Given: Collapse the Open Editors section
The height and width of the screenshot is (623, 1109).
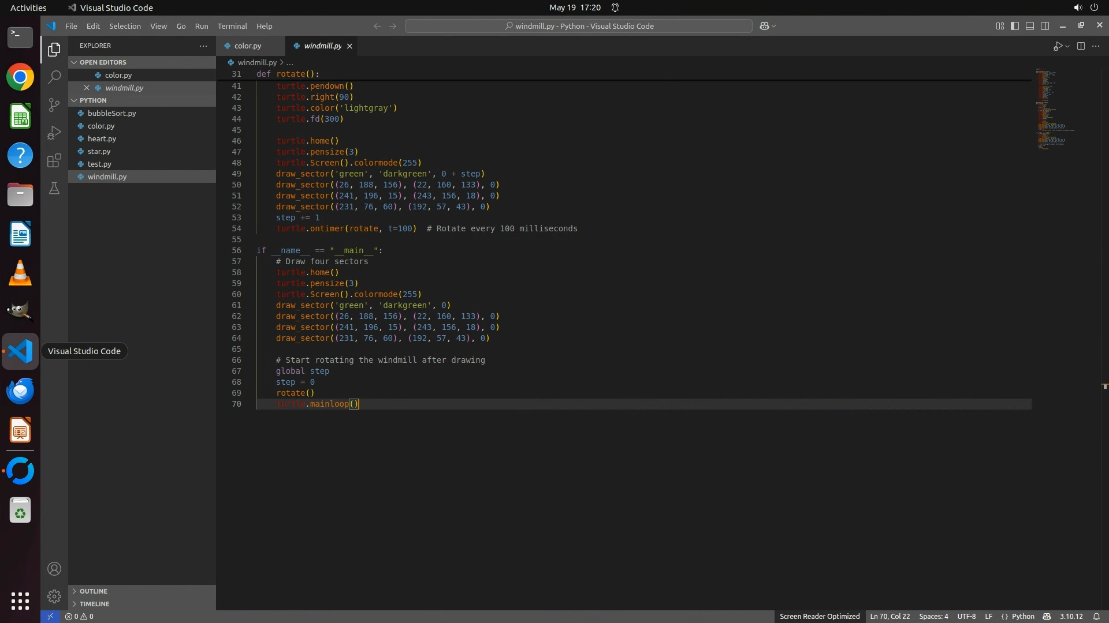Looking at the screenshot, I should click(x=103, y=62).
